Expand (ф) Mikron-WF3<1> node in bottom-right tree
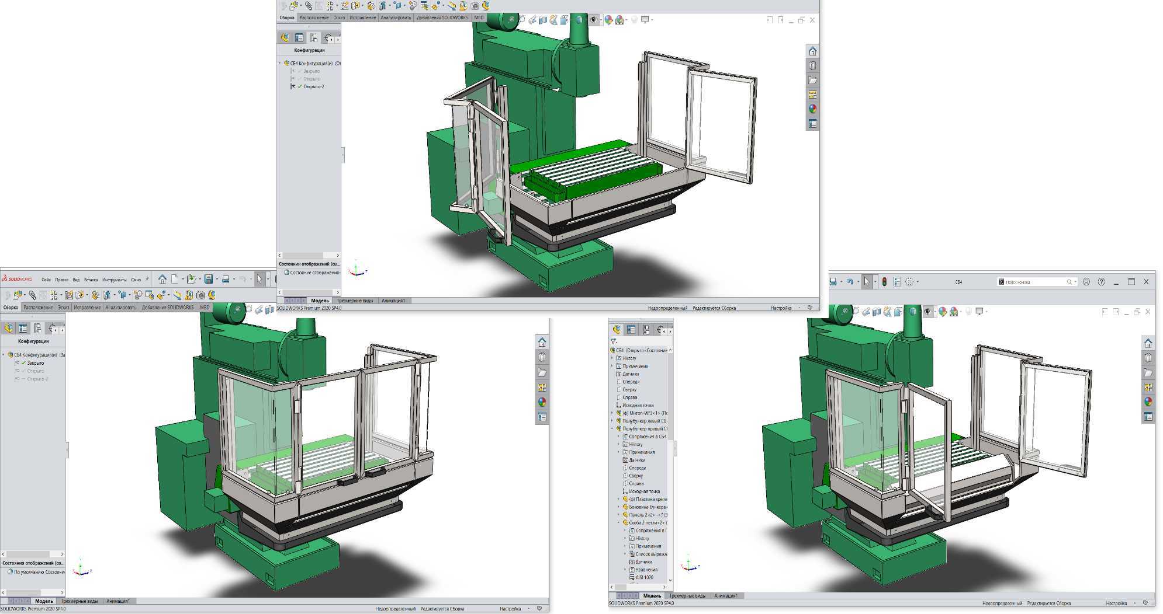1163x614 pixels. (612, 413)
